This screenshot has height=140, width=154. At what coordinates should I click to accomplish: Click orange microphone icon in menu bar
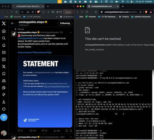click(x=60, y=2)
